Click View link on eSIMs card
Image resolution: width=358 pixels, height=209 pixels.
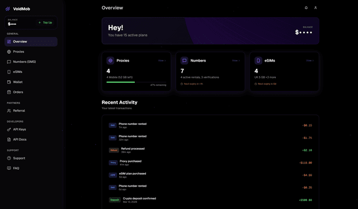click(310, 61)
